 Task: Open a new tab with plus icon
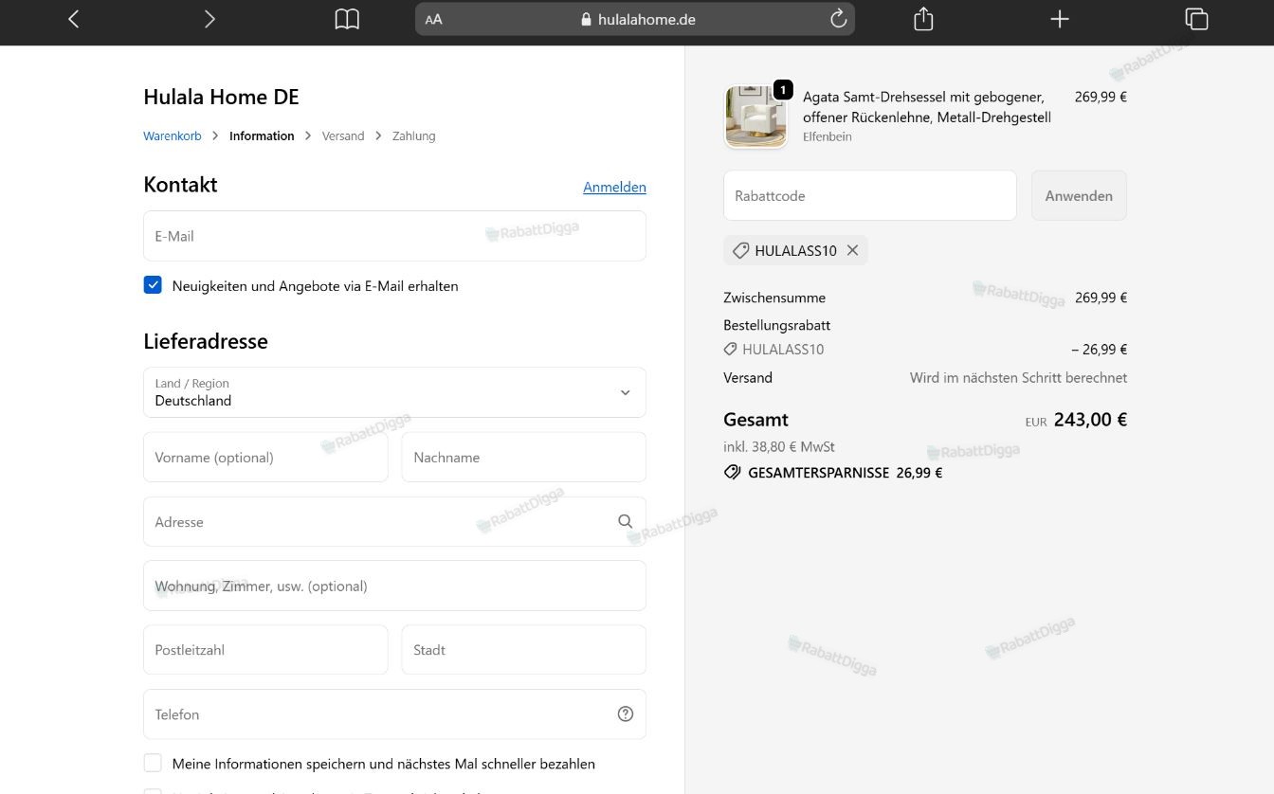(1060, 19)
